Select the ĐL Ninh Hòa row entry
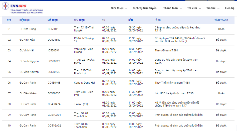 [27, 40]
